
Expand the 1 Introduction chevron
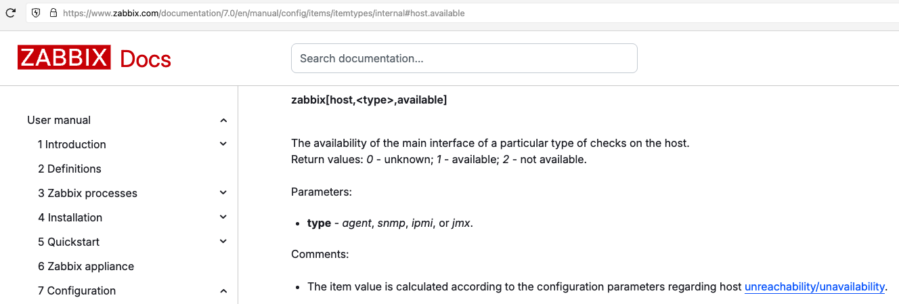pos(223,144)
